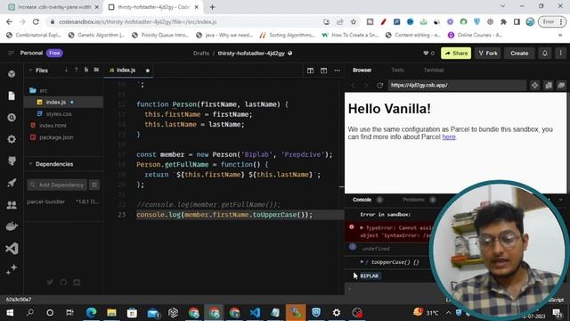Open Windows Start menu
Image resolution: width=570 pixels, height=321 pixels.
[10, 313]
